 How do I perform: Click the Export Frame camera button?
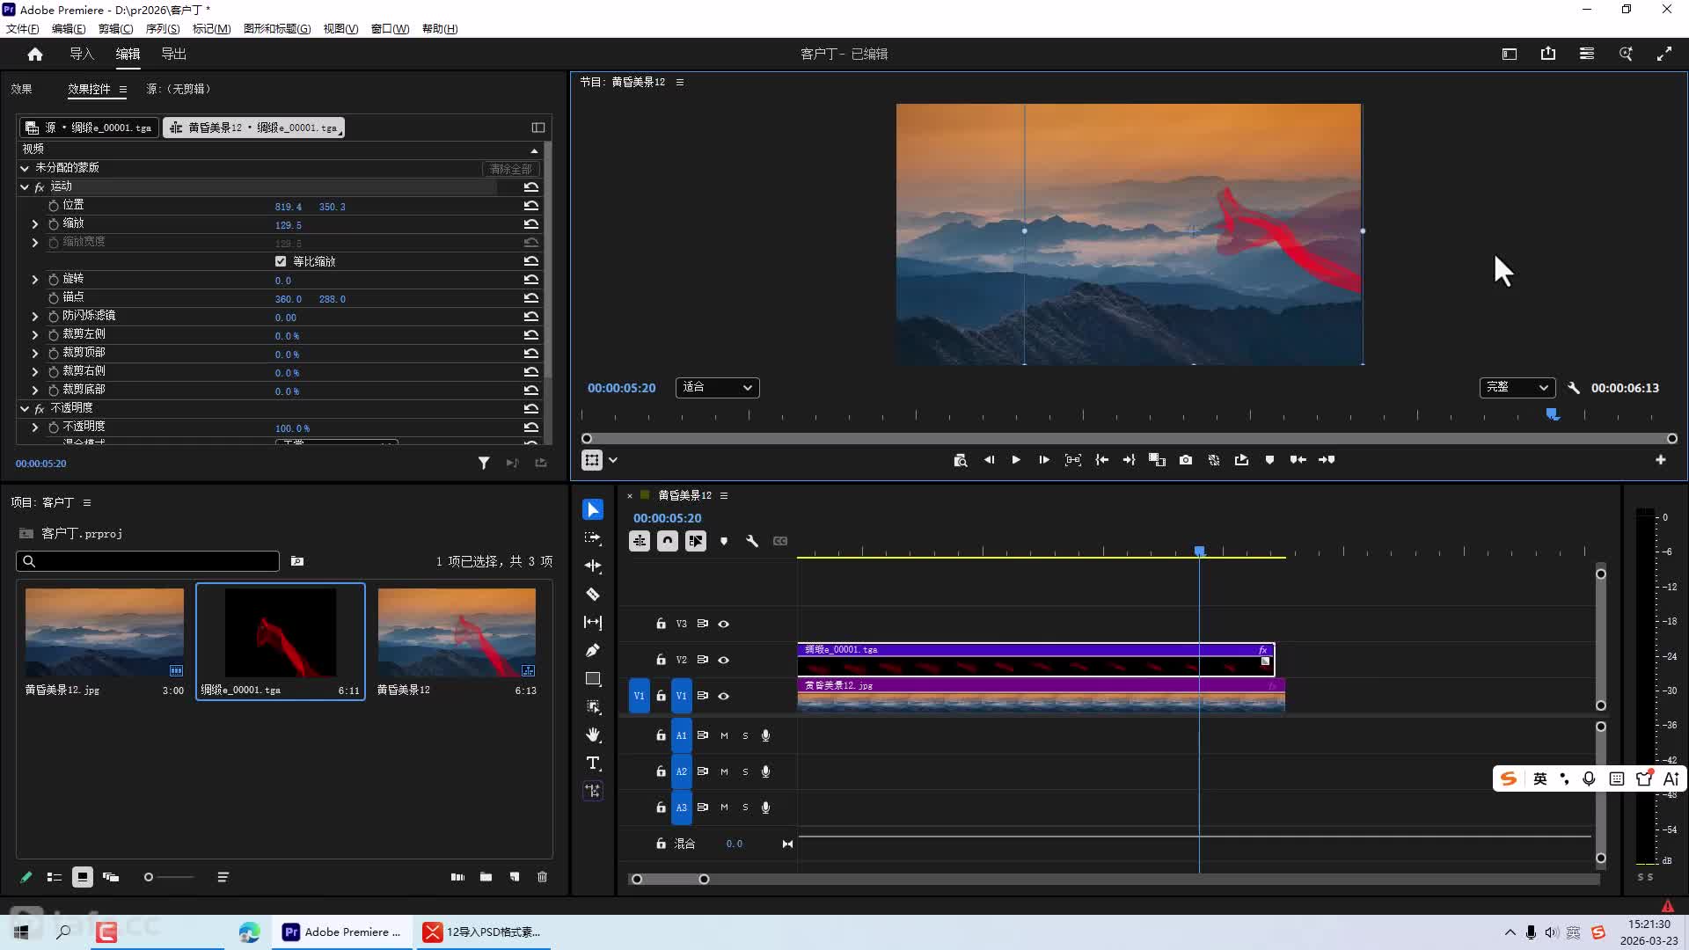[1186, 460]
